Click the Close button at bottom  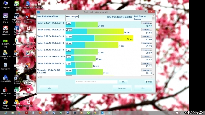pos(143,88)
